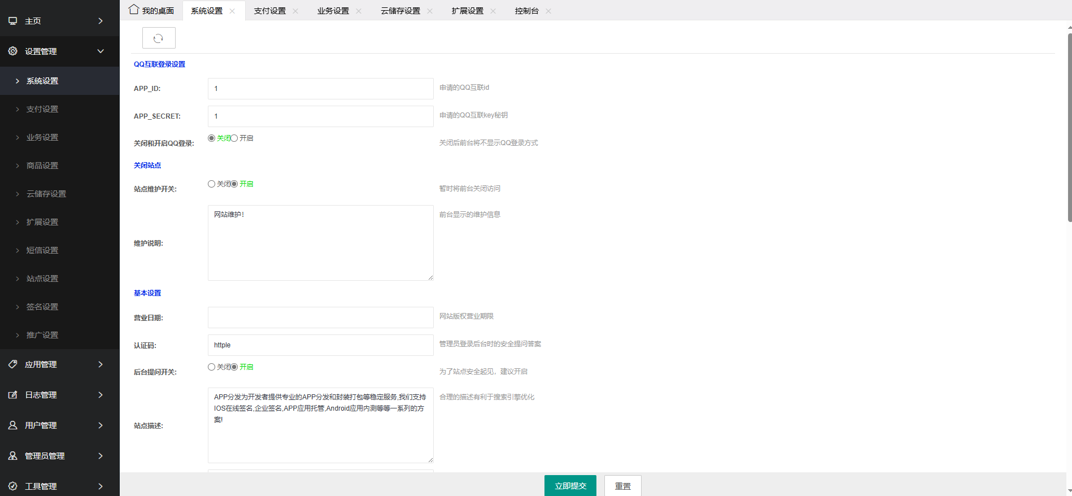
Task: Click the 站点描述 text area
Action: (x=321, y=425)
